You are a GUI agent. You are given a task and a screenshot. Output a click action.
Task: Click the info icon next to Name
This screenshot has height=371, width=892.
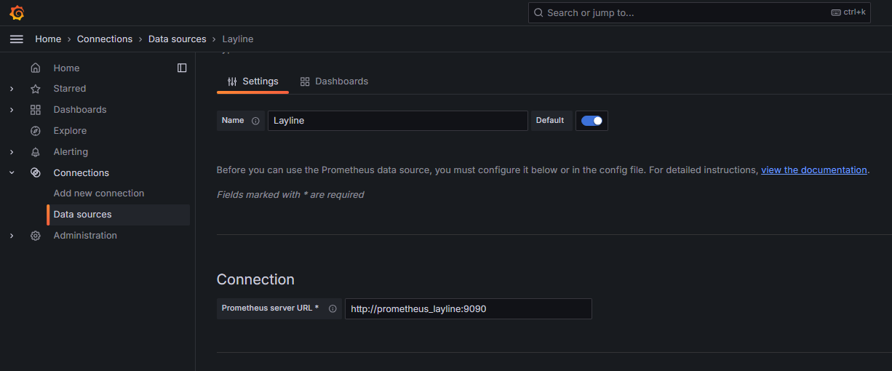255,121
